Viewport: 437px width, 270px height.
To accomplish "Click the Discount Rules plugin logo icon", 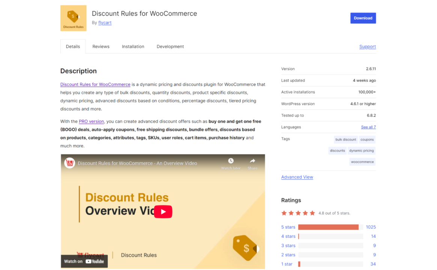I will [73, 18].
